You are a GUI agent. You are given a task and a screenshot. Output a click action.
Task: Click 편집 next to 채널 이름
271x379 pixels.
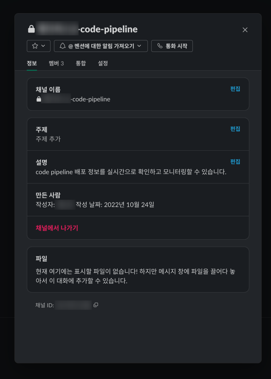pyautogui.click(x=235, y=89)
